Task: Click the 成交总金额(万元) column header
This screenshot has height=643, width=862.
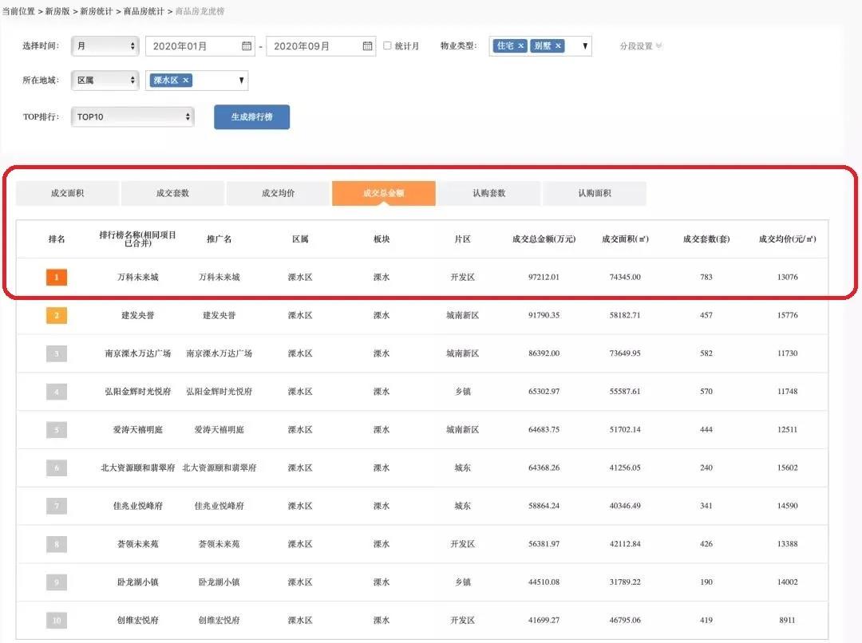Action: 544,239
